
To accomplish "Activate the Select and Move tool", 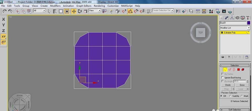I will pos(74,11).
